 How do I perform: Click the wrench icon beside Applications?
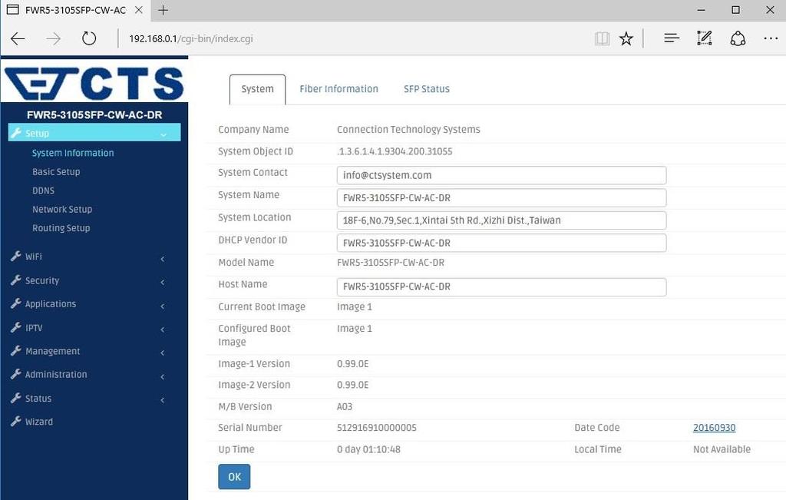[16, 303]
